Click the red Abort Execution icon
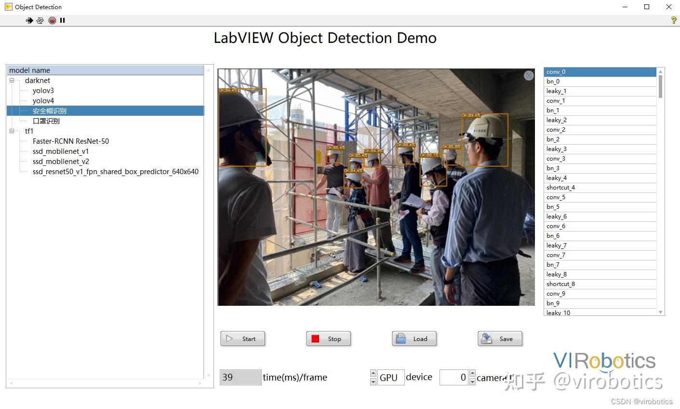This screenshot has height=409, width=680. pos(52,20)
